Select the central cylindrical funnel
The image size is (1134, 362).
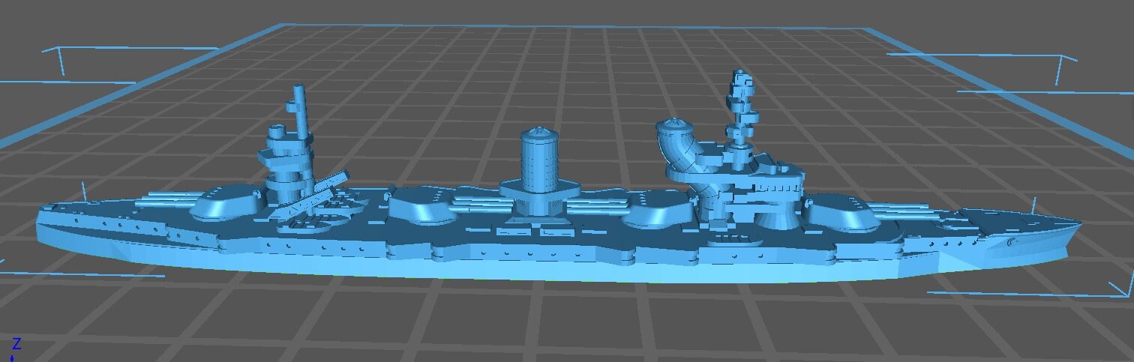[x=540, y=161]
